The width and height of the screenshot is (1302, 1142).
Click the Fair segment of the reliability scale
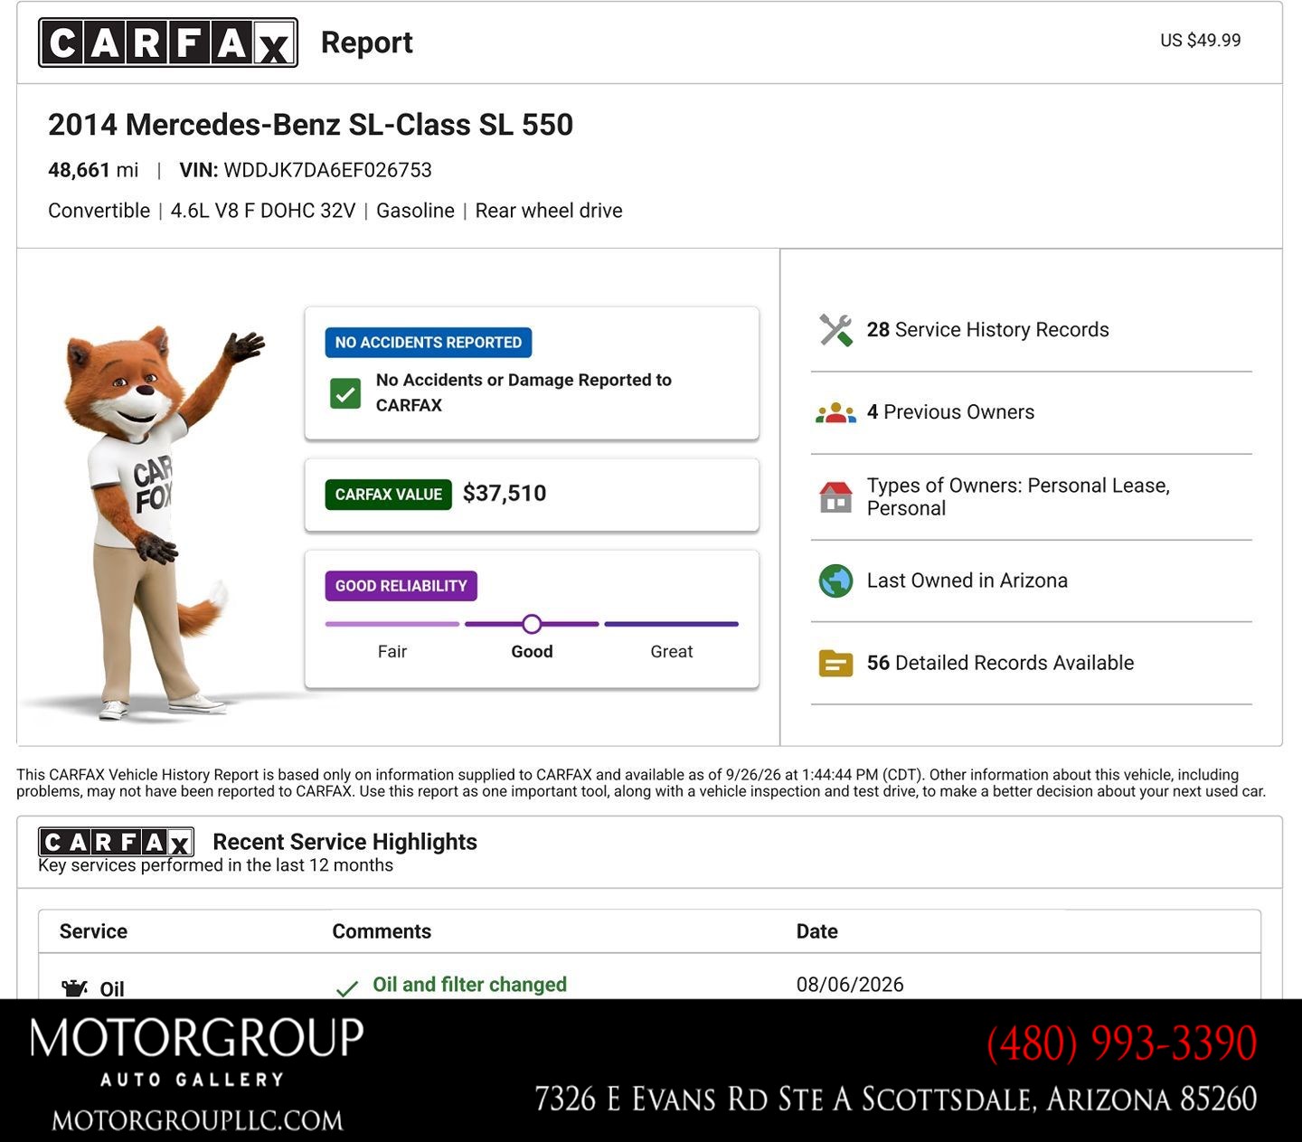(392, 624)
